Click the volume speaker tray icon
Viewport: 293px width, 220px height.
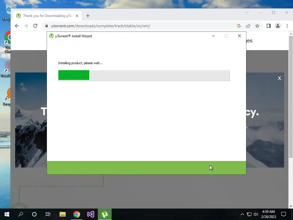click(256, 214)
